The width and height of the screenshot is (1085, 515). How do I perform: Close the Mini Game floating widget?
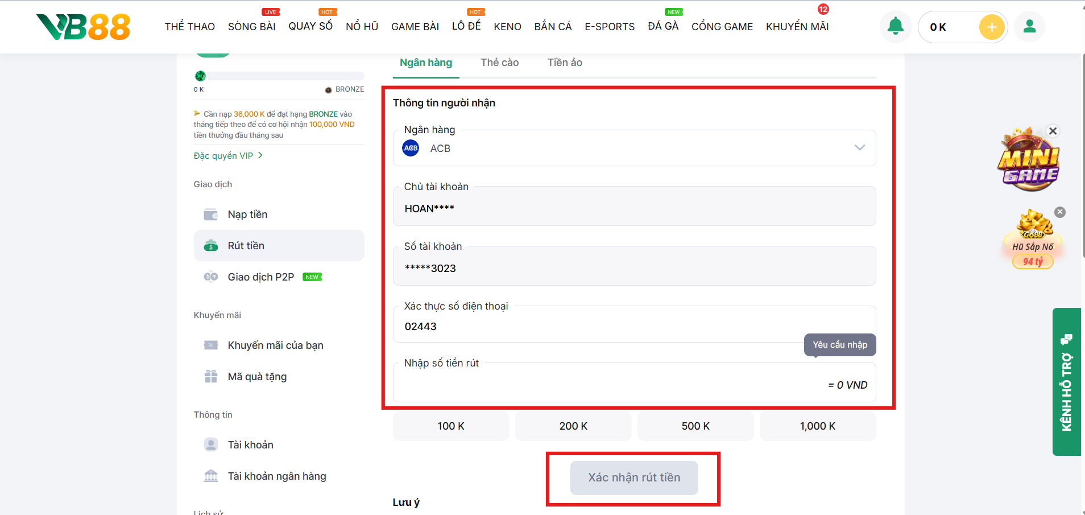(1053, 131)
